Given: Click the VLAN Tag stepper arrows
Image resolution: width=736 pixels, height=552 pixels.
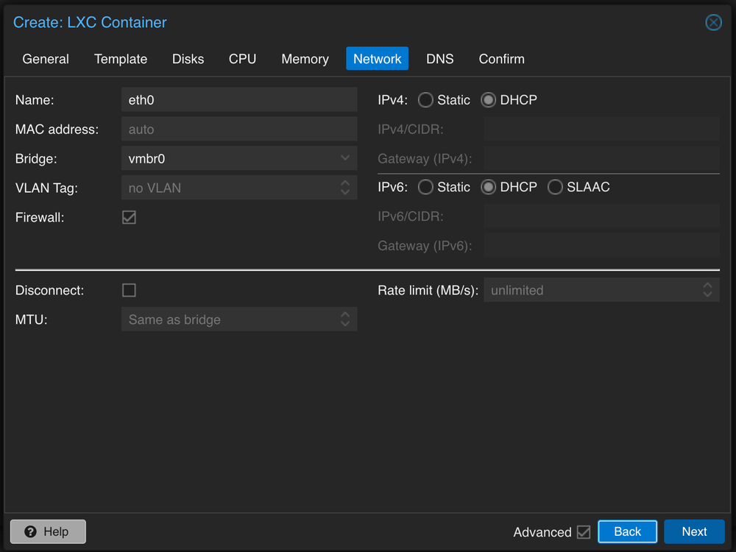Looking at the screenshot, I should [x=345, y=188].
